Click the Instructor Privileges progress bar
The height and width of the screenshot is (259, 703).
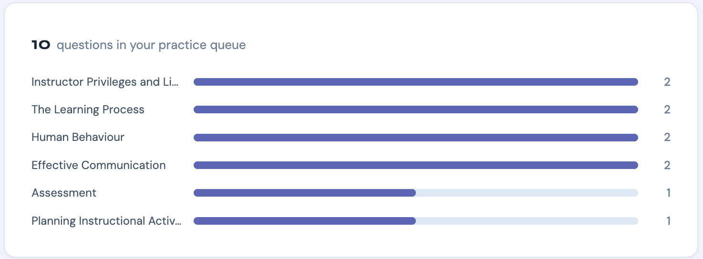click(416, 82)
